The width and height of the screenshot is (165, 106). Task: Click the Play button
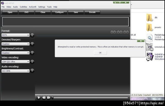click(x=39, y=98)
